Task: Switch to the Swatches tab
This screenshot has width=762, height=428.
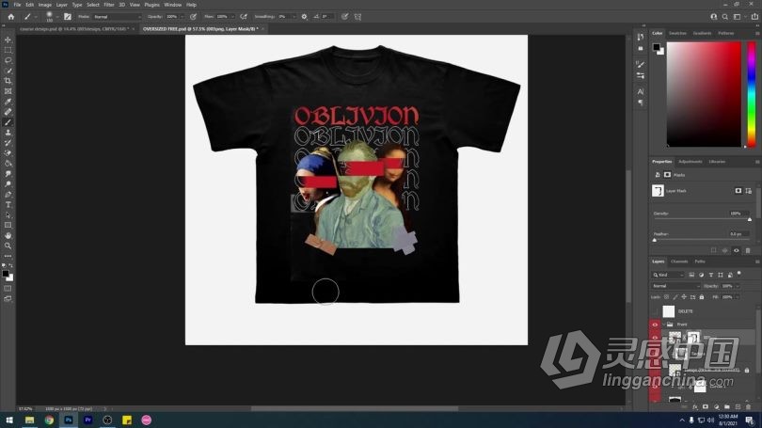Action: point(677,33)
